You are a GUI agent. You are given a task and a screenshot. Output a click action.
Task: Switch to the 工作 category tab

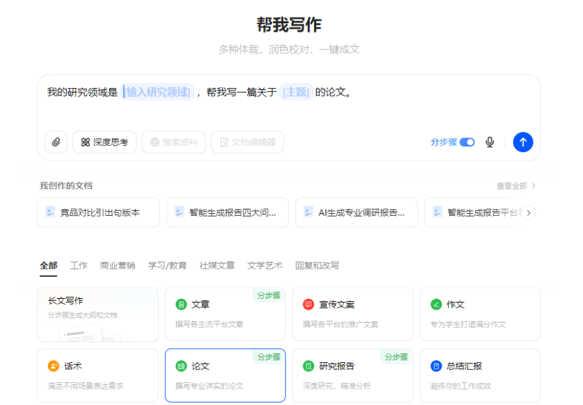pos(78,266)
